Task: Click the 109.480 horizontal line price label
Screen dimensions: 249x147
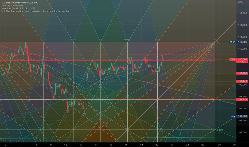Action: tap(242, 73)
